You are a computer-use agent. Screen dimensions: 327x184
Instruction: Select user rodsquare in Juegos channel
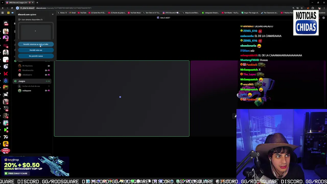coord(27,91)
